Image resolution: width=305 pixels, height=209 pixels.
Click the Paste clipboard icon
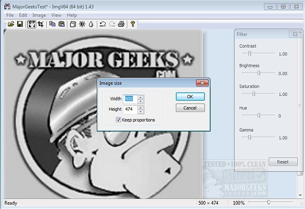[61, 24]
